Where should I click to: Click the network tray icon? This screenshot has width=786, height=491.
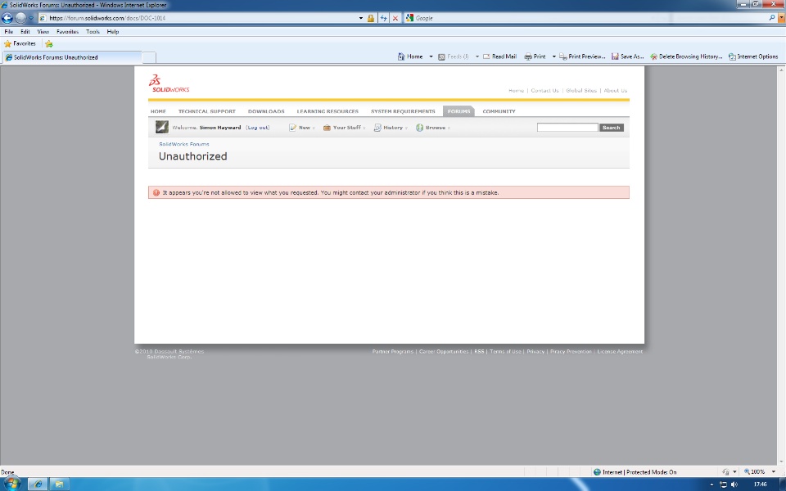pos(723,484)
